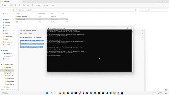Open Notepad settings gear icon
This screenshot has height=95, width=169.
click(143, 34)
